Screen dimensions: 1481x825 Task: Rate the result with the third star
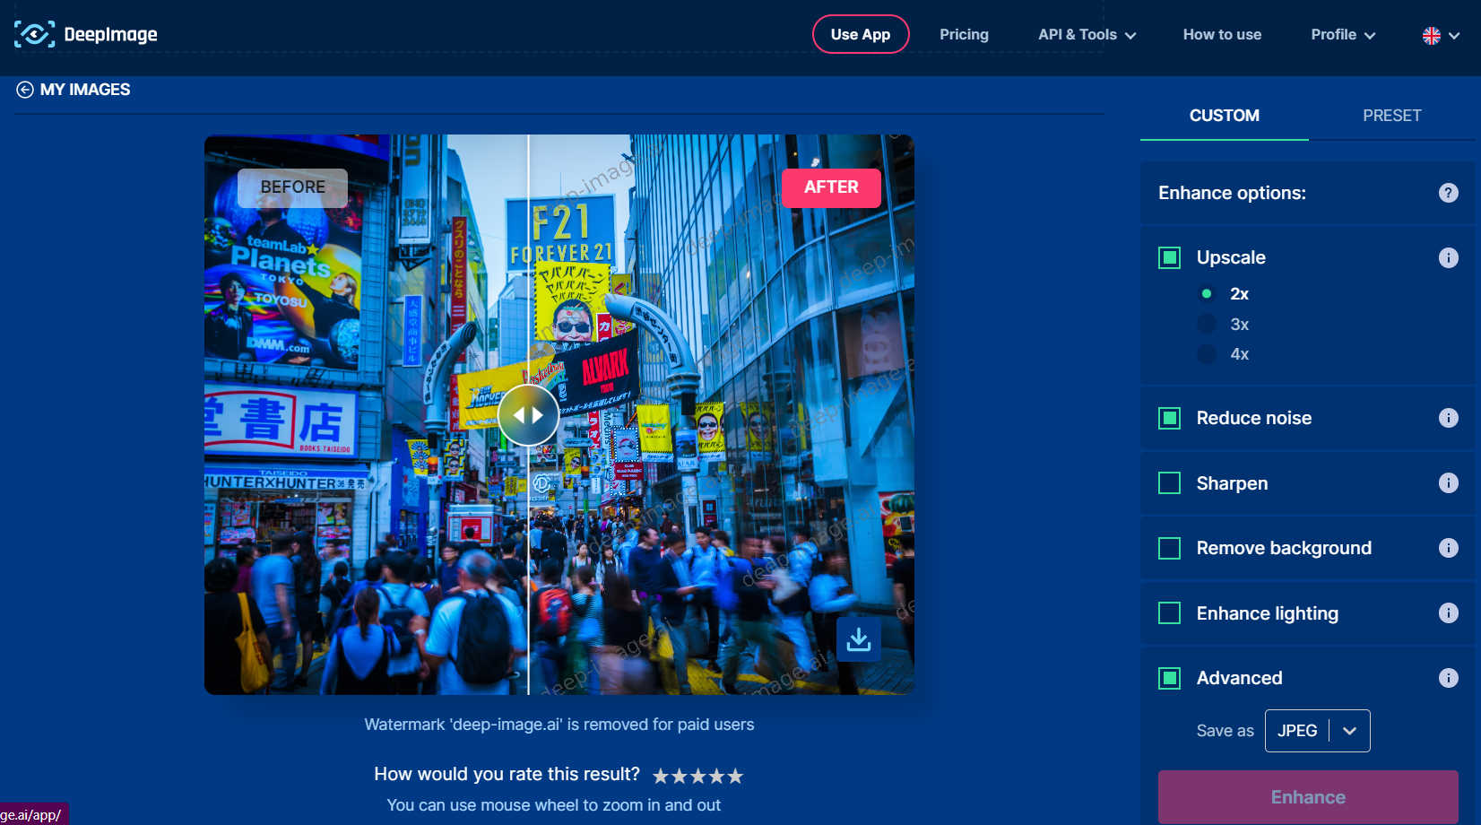click(698, 776)
